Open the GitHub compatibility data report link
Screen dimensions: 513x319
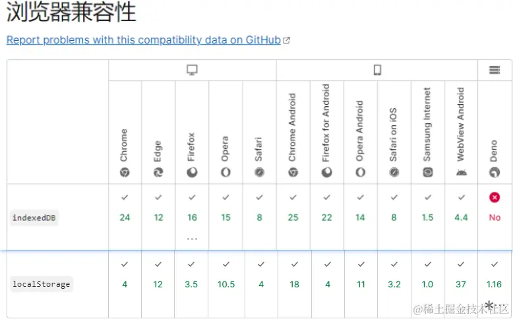[144, 40]
